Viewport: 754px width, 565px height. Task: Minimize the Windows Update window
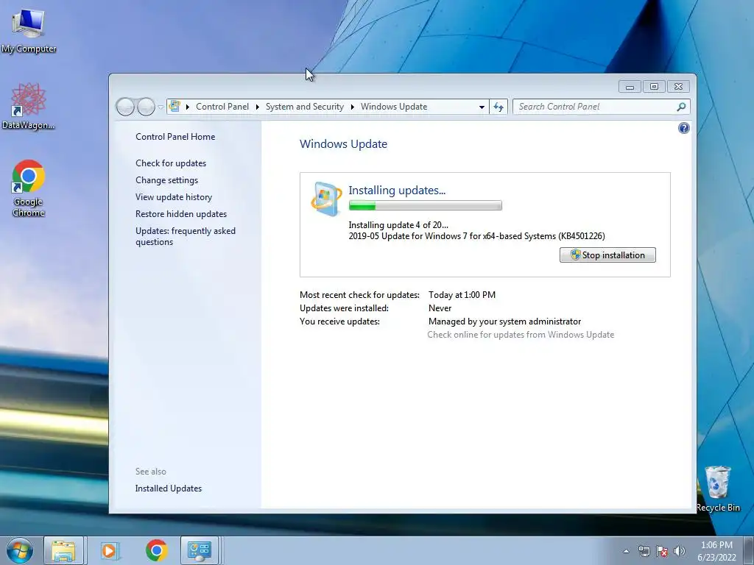pos(630,87)
